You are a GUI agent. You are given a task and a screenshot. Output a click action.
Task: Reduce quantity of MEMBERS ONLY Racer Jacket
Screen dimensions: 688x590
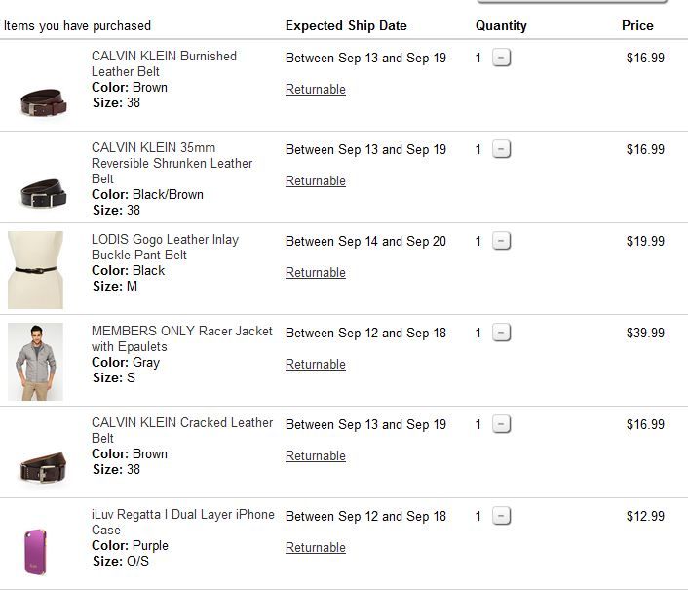click(501, 334)
